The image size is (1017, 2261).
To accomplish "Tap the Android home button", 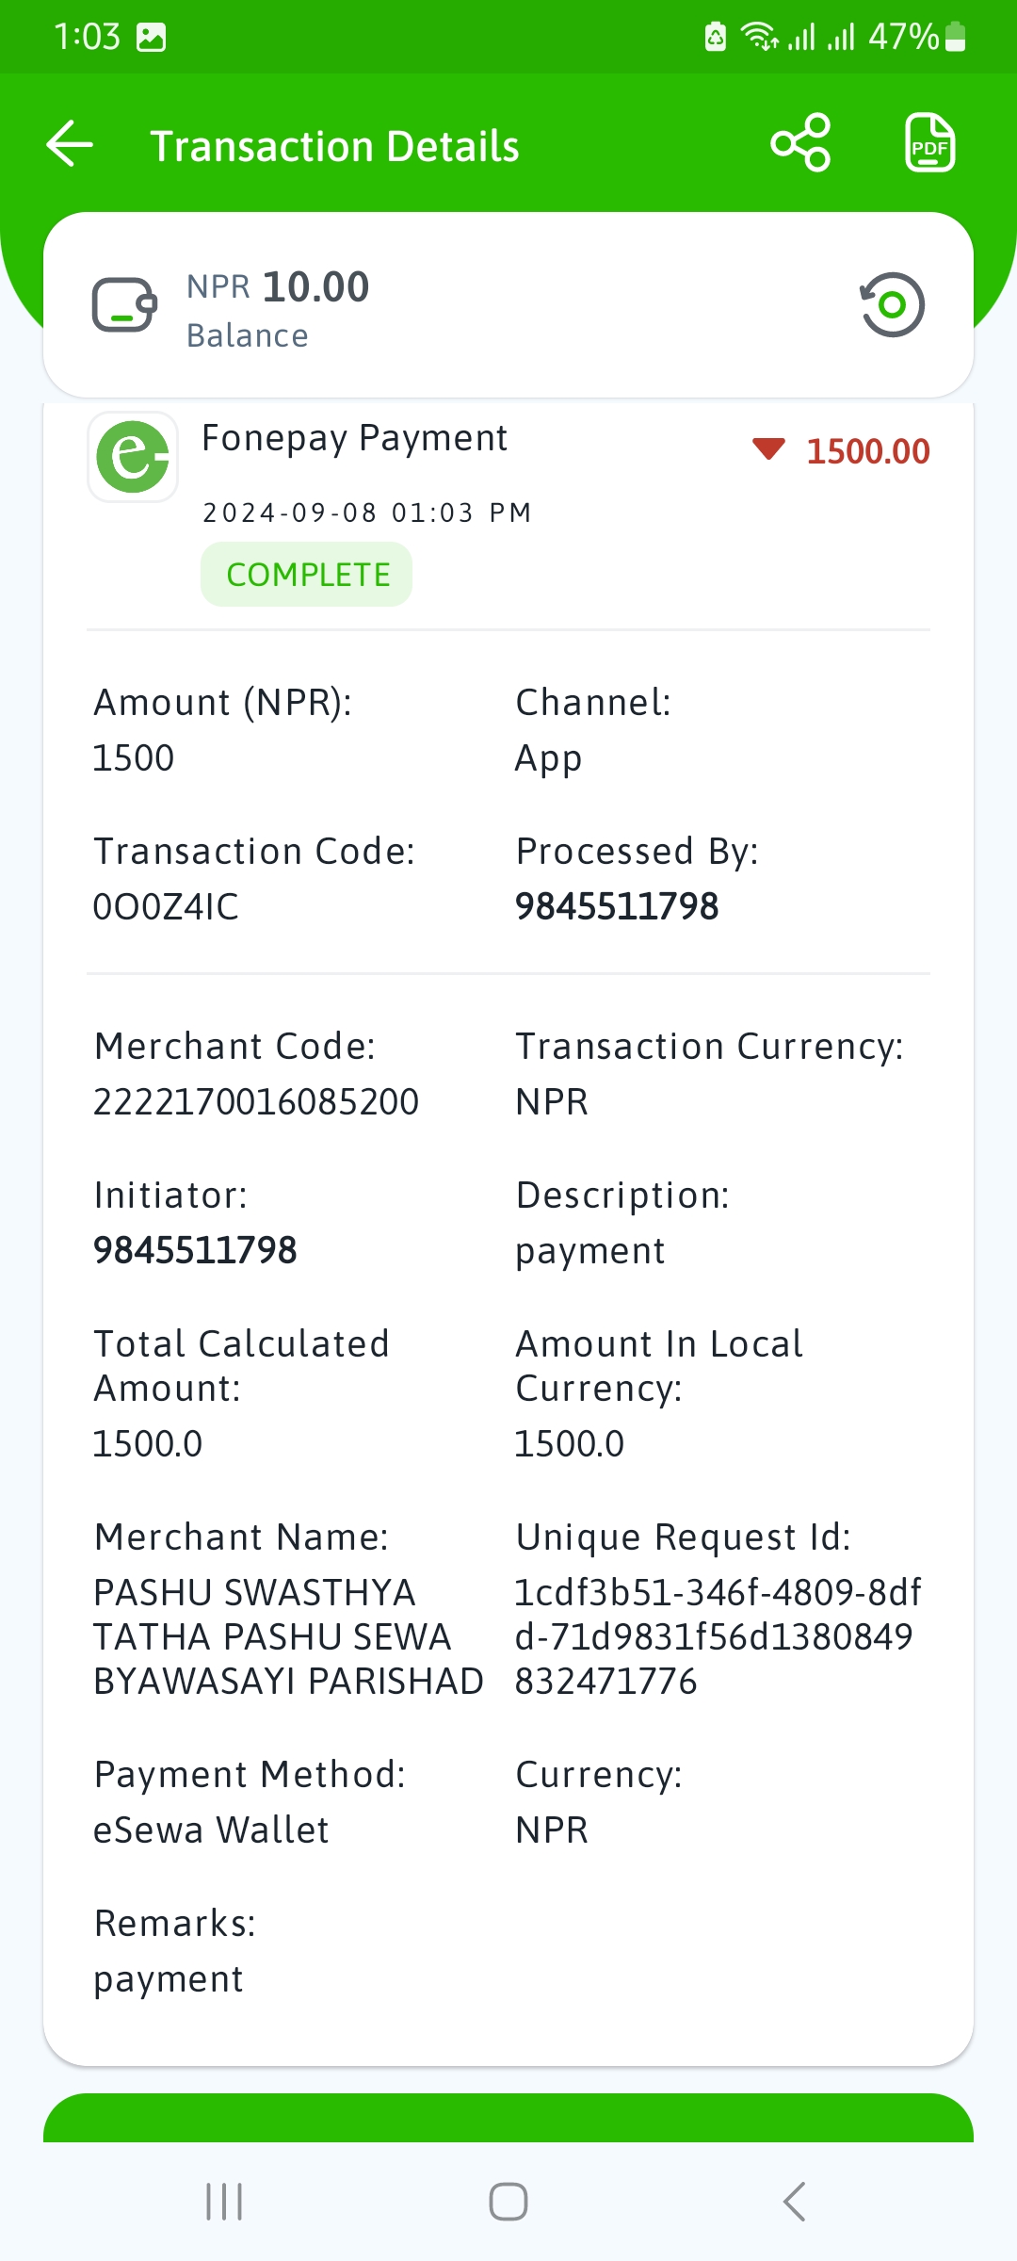I will point(508,2202).
